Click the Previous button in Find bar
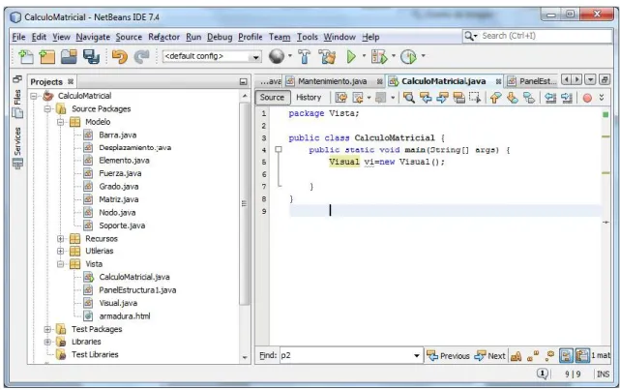Screen dimensions: 620x390 (x=448, y=356)
